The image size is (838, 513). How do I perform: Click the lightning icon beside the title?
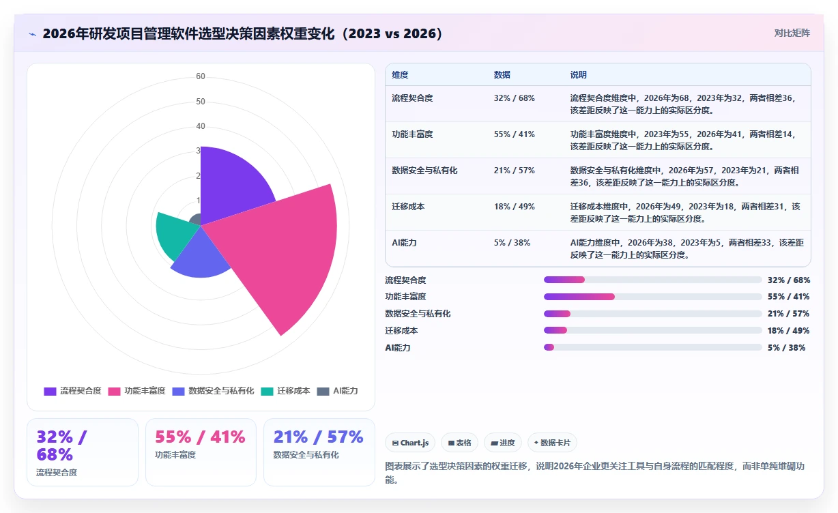point(33,33)
